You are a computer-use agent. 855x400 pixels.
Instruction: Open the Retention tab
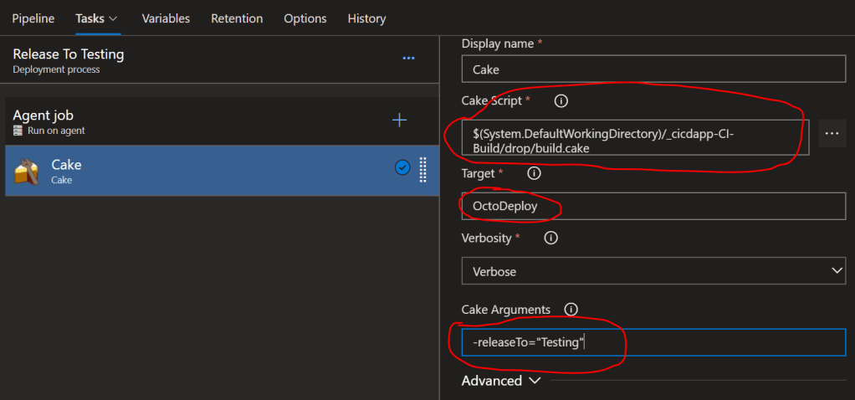(x=237, y=18)
